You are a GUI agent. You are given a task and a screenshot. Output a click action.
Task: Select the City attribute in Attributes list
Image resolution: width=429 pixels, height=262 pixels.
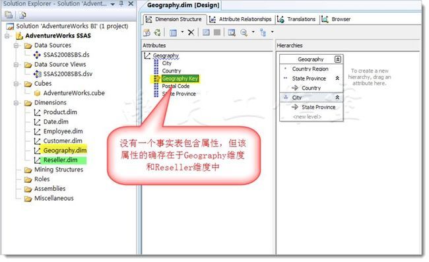point(166,63)
